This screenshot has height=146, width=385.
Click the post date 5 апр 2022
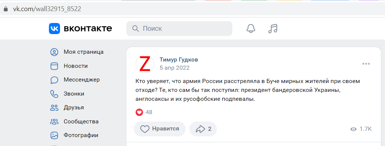[x=175, y=68]
